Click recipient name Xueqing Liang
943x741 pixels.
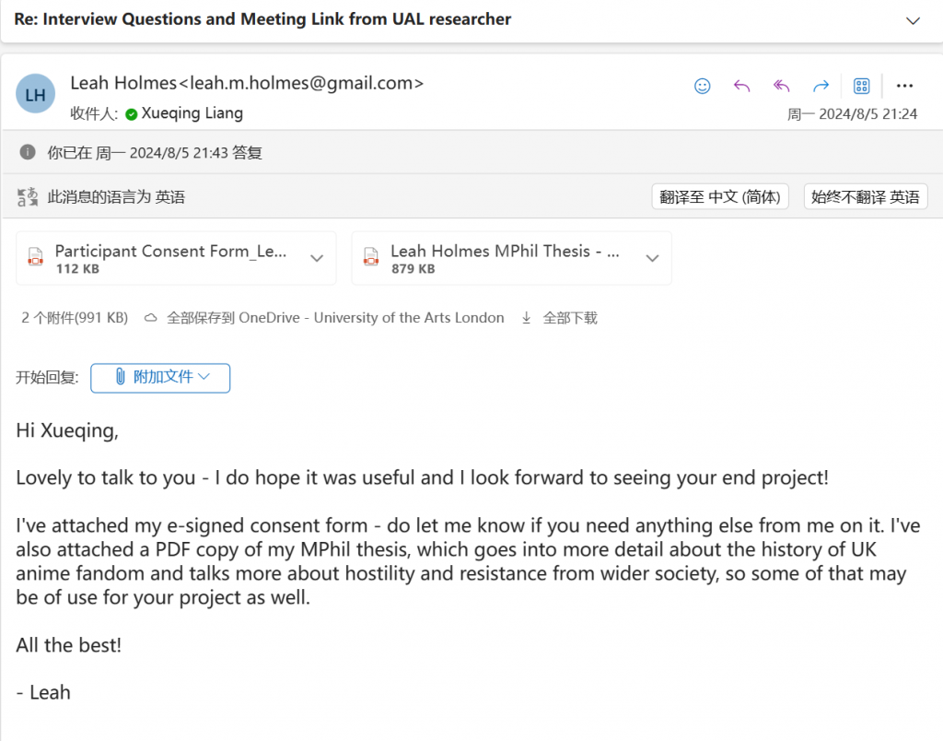click(192, 113)
